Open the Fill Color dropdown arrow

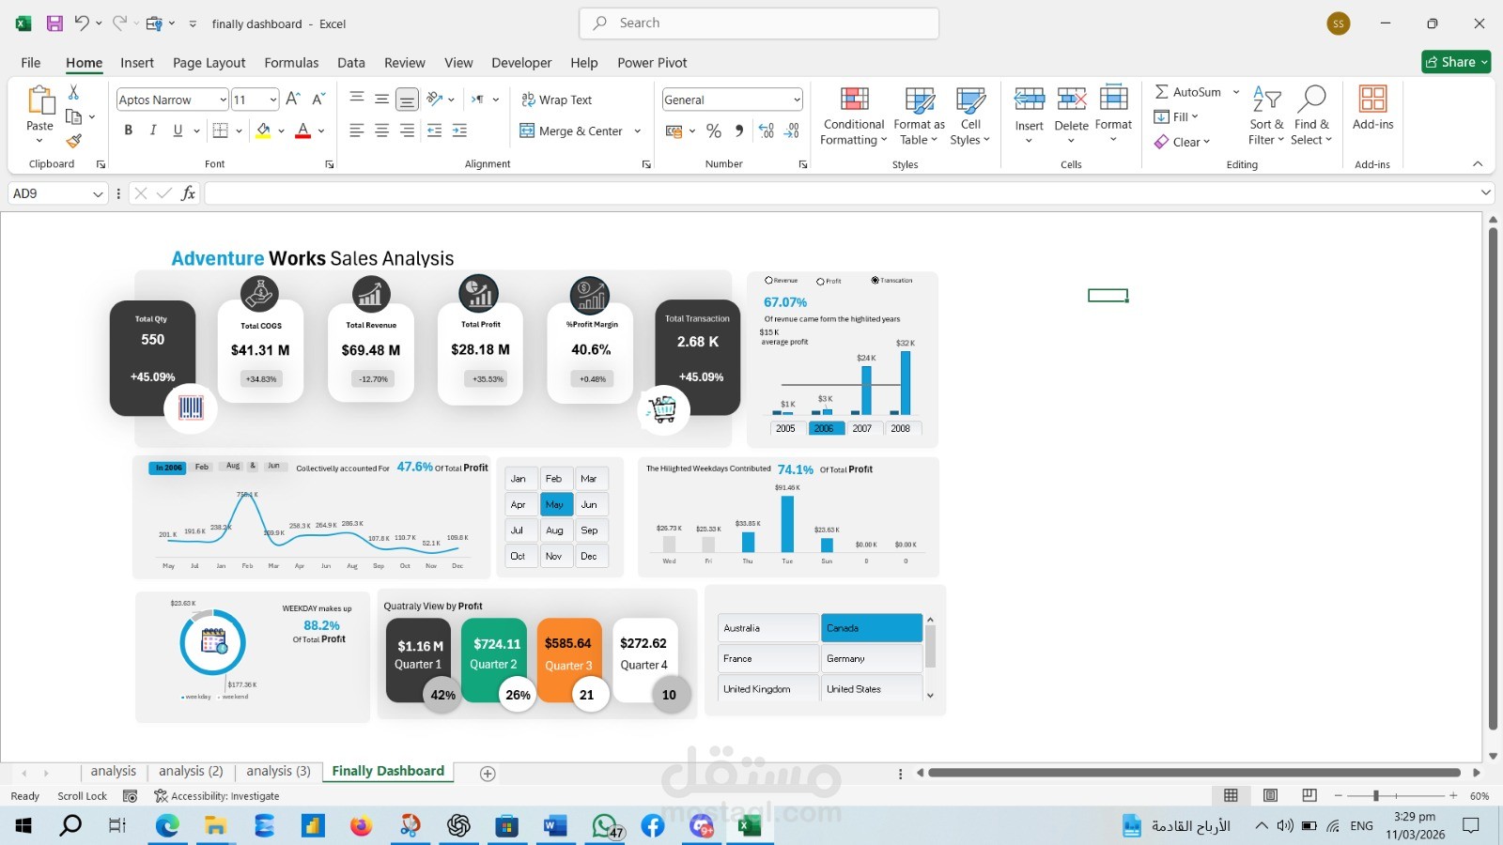(x=279, y=131)
